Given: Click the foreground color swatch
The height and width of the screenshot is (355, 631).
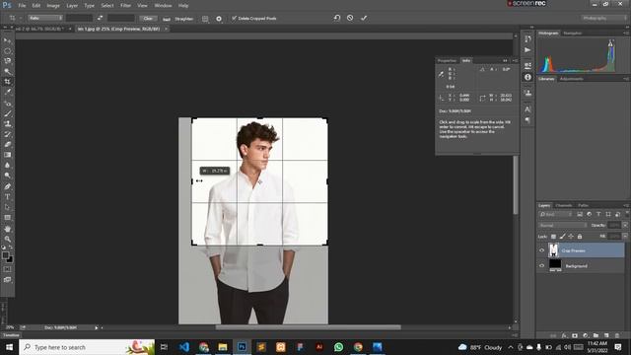Looking at the screenshot, I should tap(5, 255).
